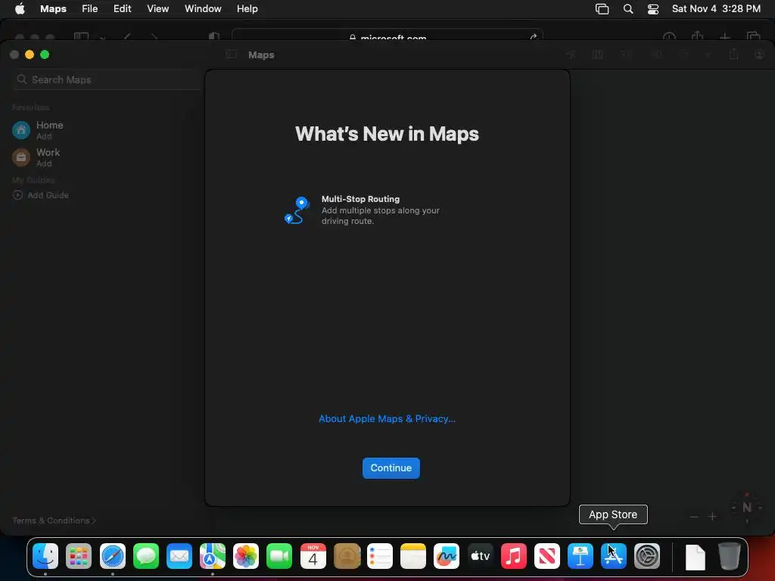Click Safari window's microsoft.com address bar

pyautogui.click(x=387, y=36)
